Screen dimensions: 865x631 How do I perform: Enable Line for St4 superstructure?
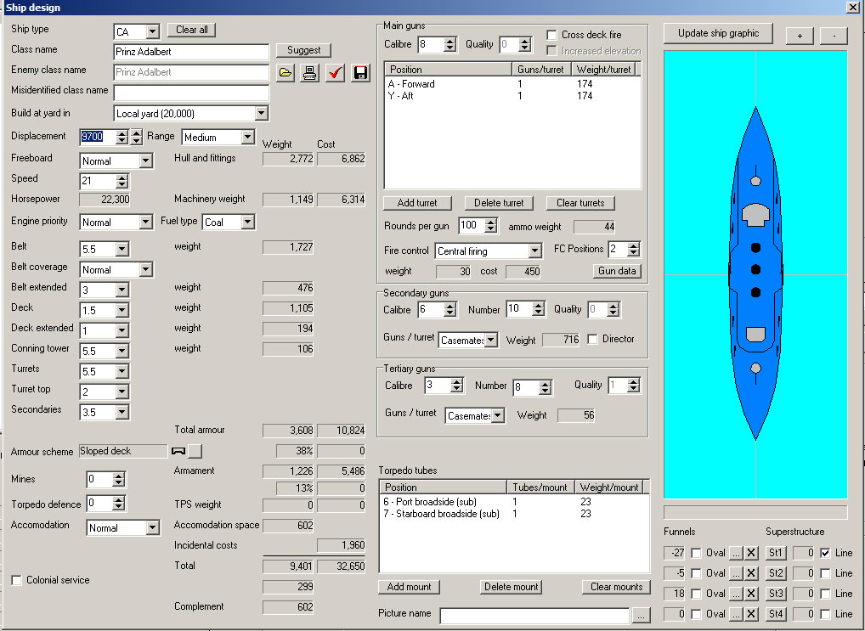(x=825, y=614)
